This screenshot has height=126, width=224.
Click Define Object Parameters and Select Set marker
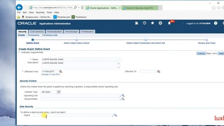[x=146, y=40]
